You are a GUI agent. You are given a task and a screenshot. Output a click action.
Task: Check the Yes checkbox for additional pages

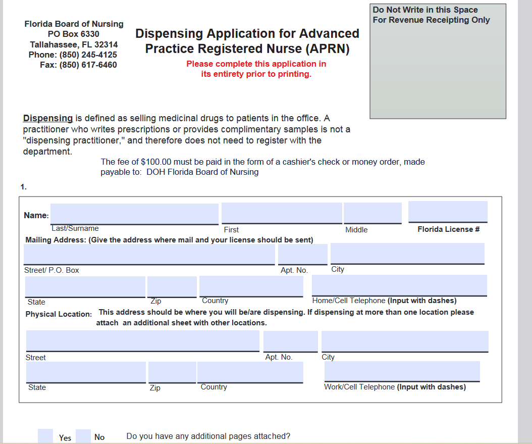click(45, 434)
